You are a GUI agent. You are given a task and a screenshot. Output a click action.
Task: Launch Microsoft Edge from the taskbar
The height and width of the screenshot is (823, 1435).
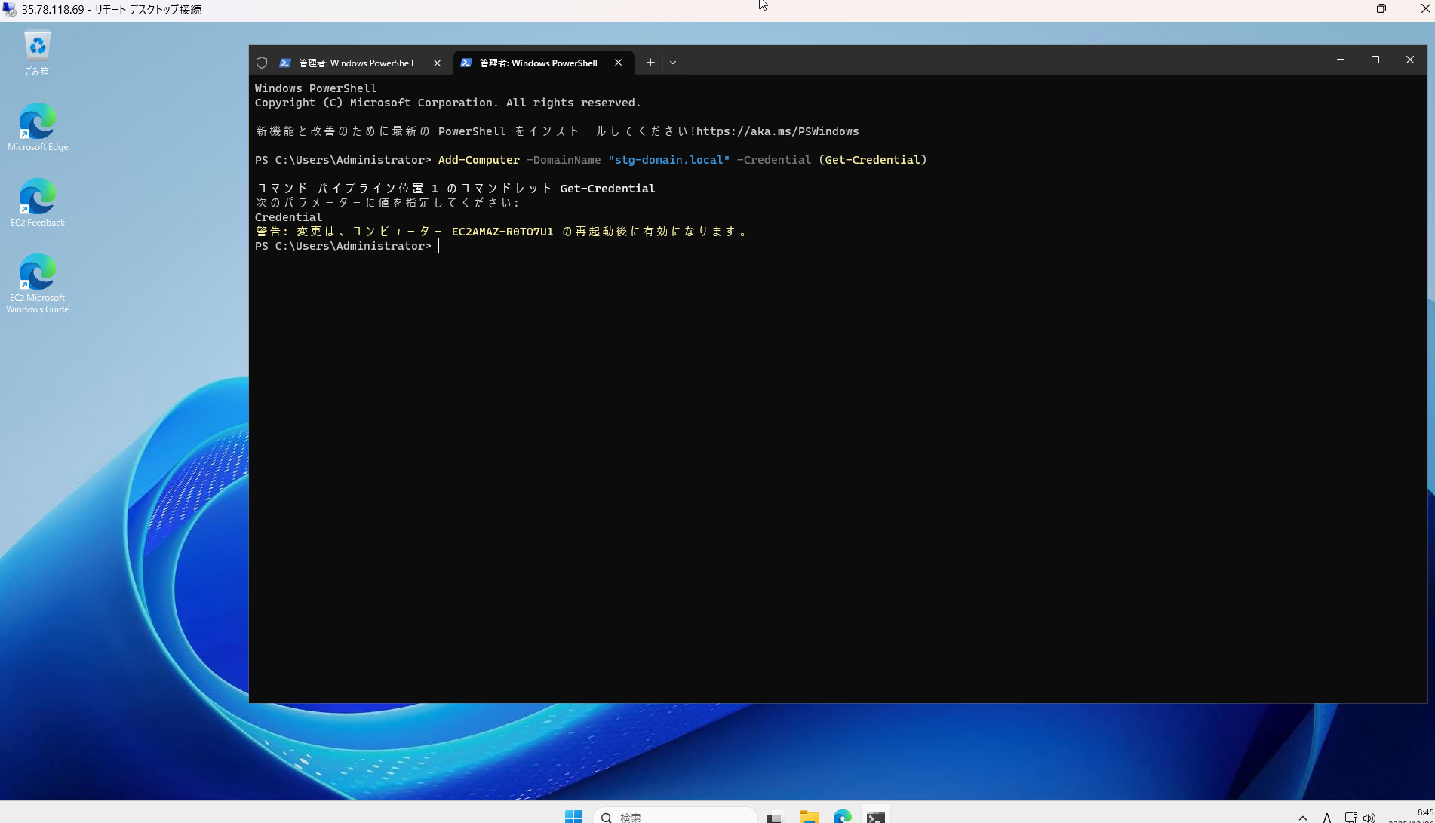tap(843, 816)
